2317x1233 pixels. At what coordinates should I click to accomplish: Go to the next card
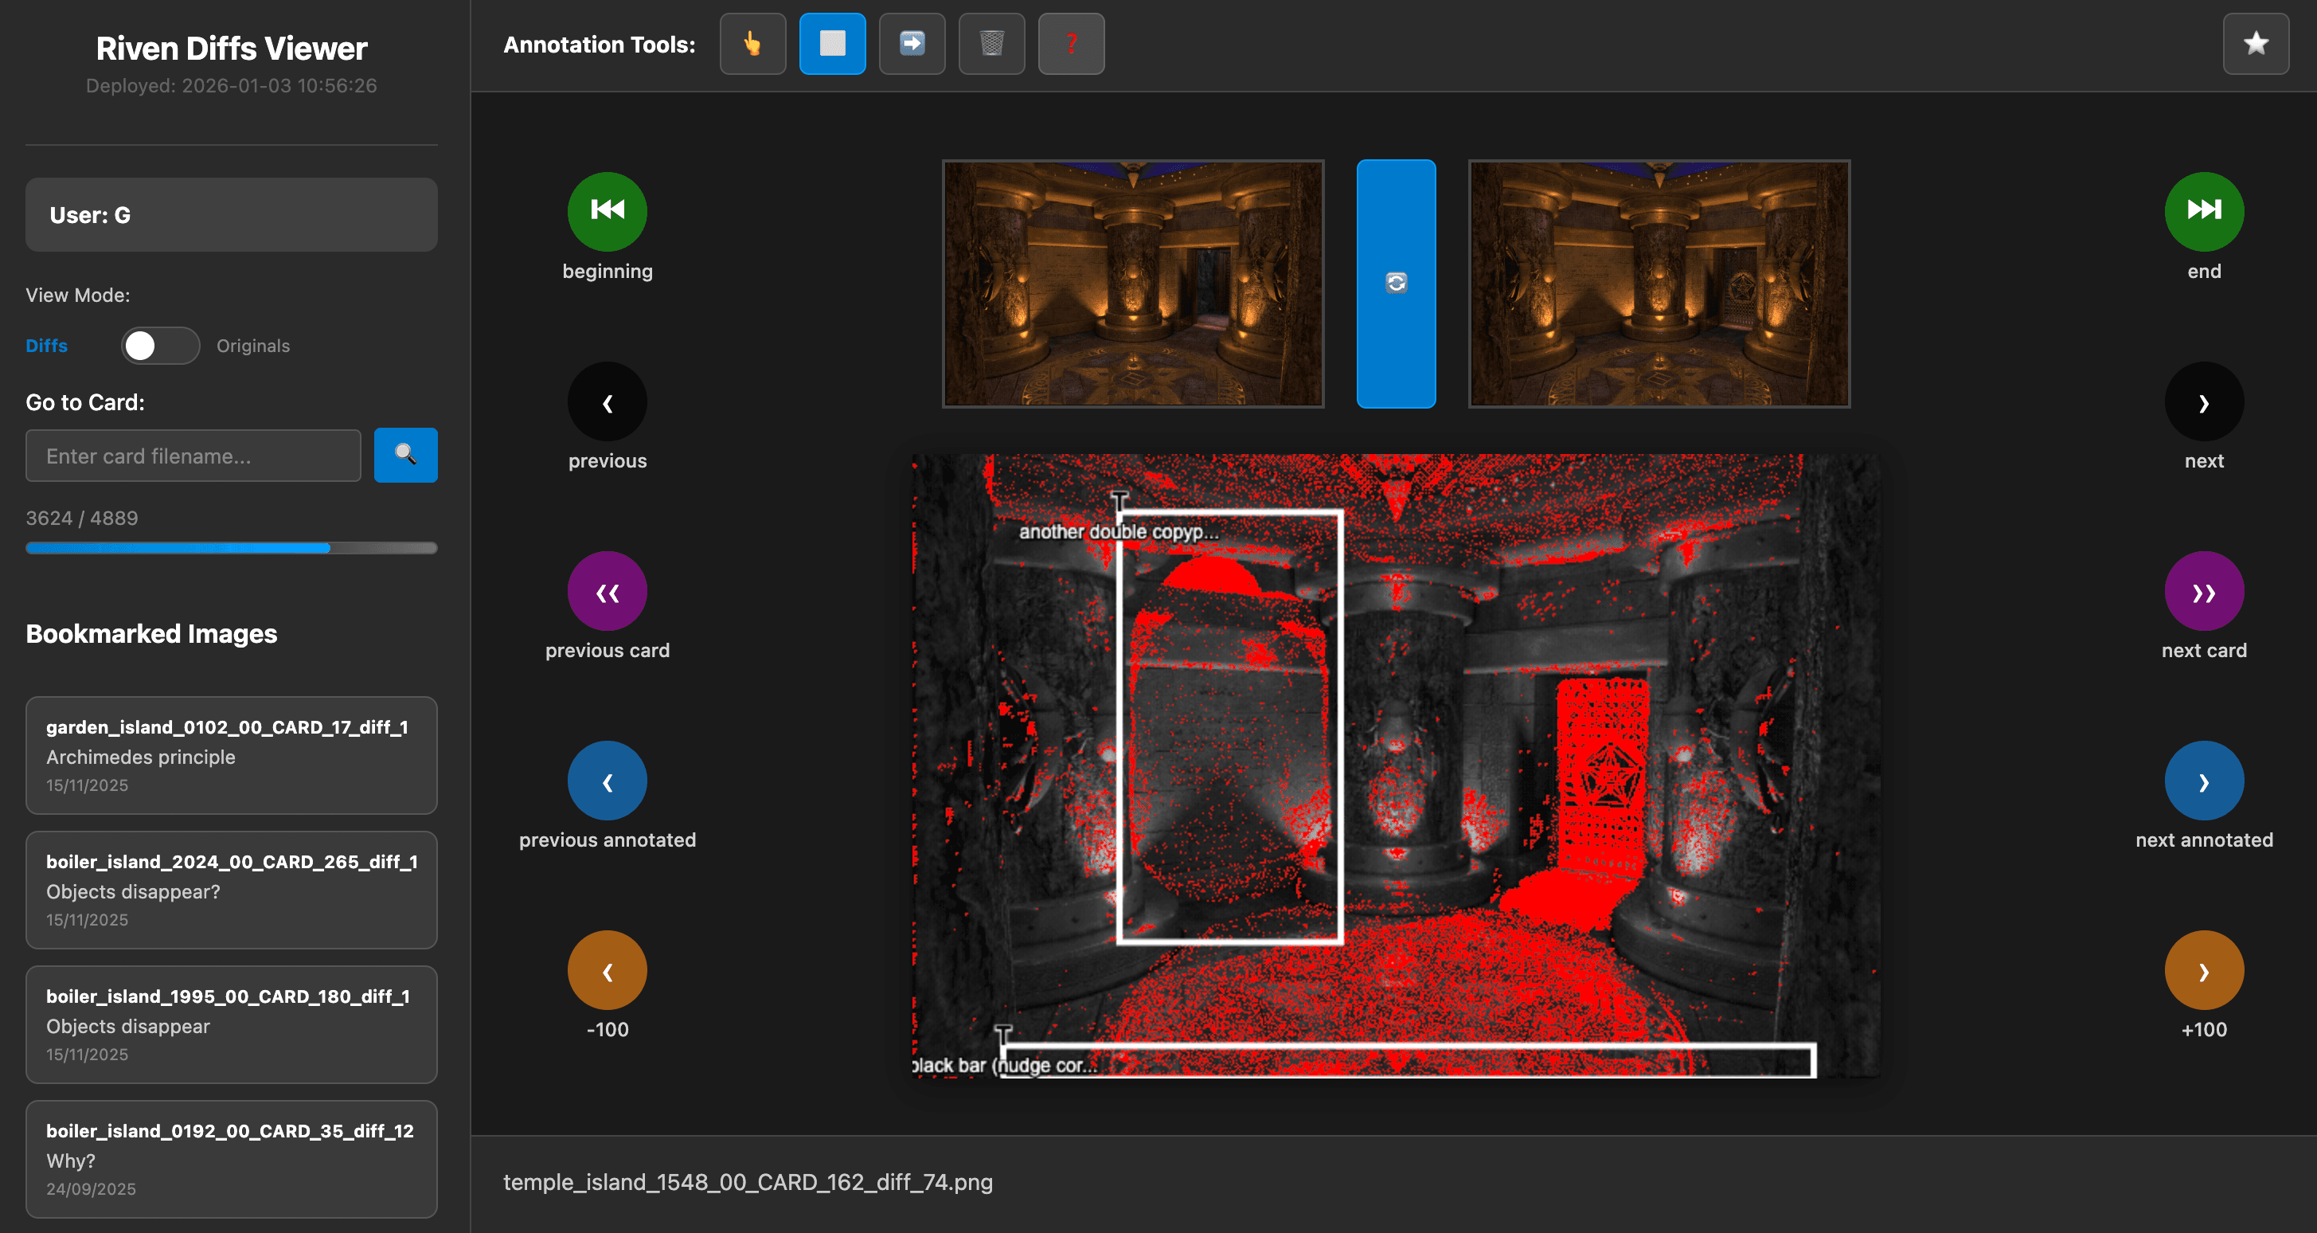[x=2203, y=591]
